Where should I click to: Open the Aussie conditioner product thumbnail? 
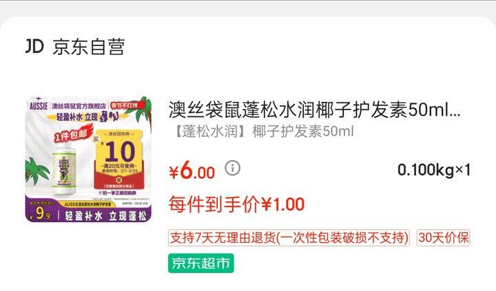(x=88, y=159)
